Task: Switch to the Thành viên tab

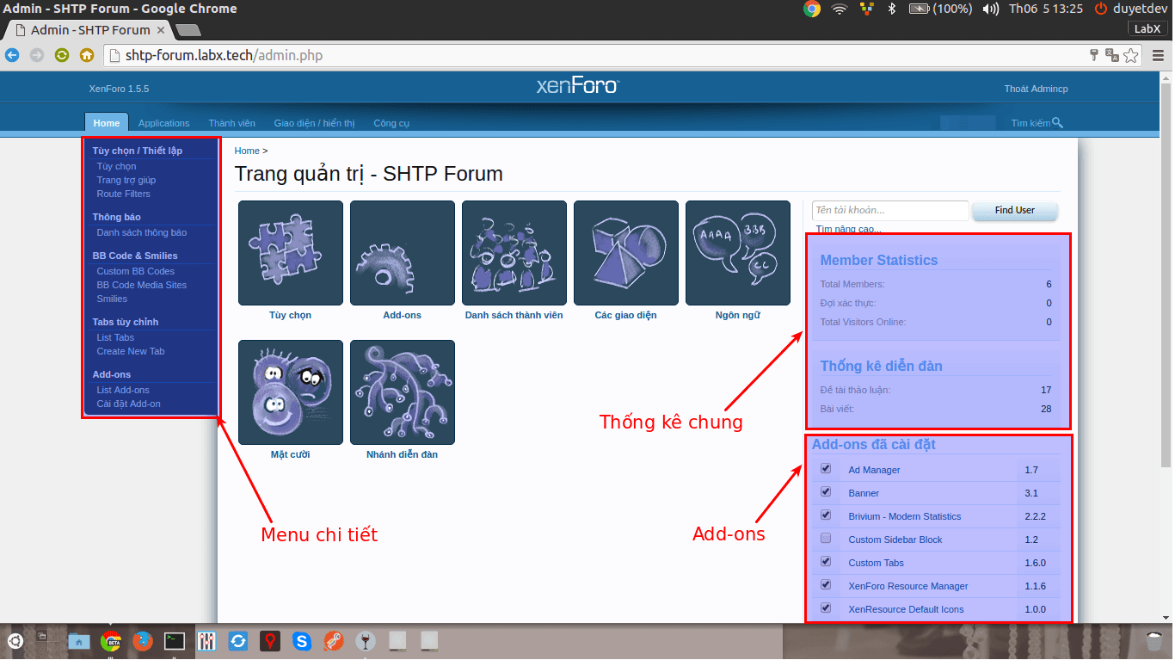Action: [231, 123]
